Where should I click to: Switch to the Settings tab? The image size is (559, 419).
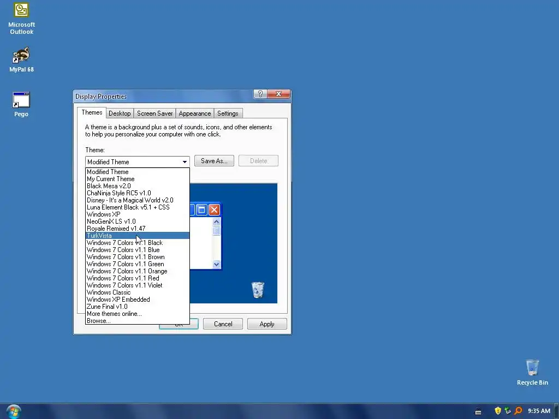pos(228,113)
